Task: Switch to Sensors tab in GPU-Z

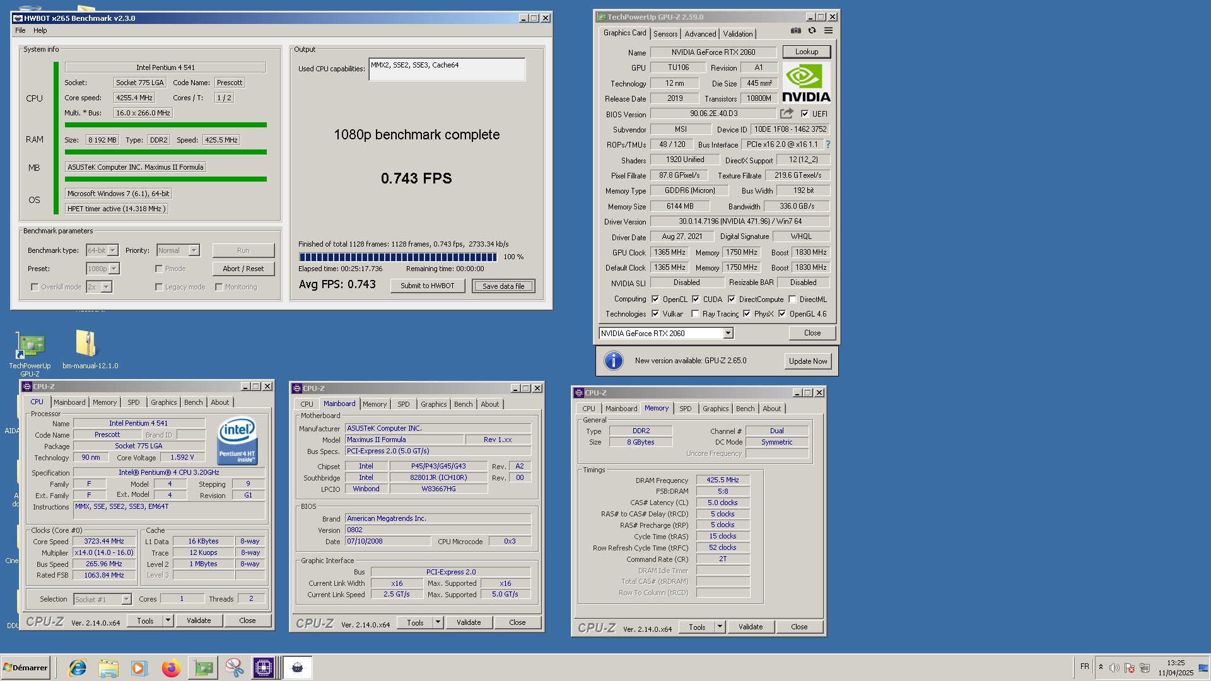Action: tap(665, 34)
